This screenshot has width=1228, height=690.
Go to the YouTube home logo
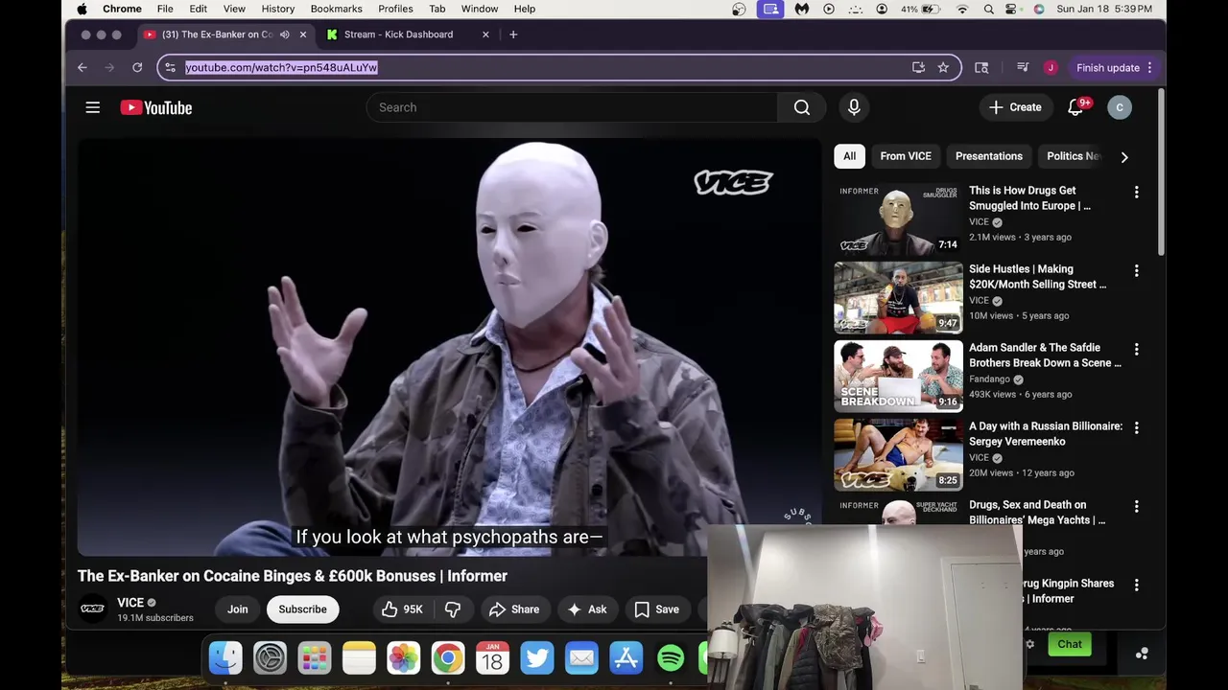coord(156,107)
